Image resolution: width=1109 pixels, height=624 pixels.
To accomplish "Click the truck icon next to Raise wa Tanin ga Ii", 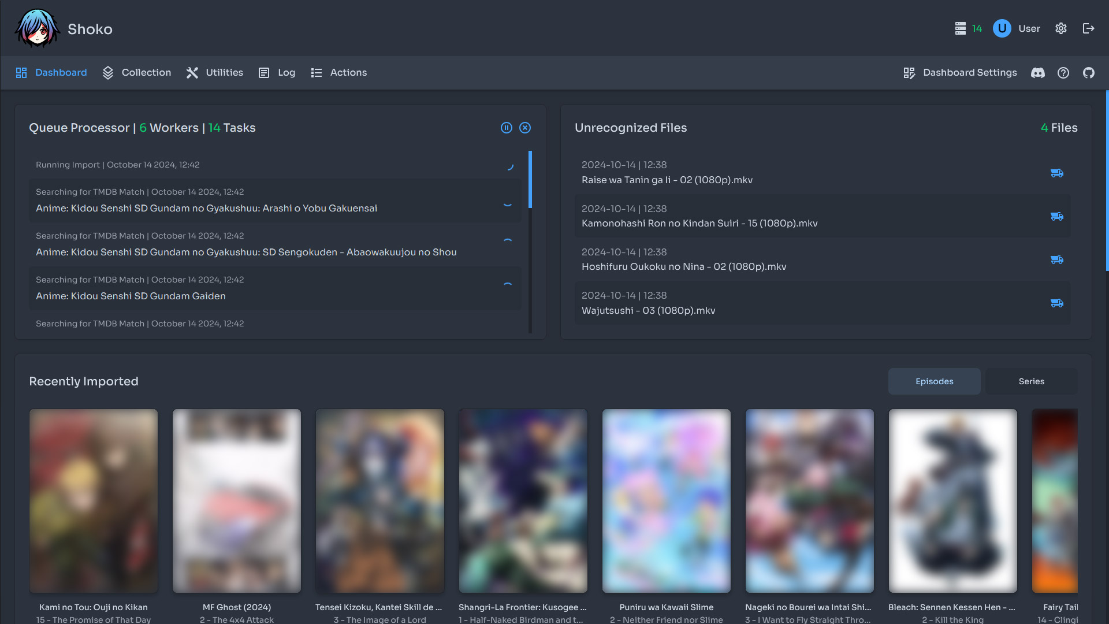I will tap(1057, 173).
